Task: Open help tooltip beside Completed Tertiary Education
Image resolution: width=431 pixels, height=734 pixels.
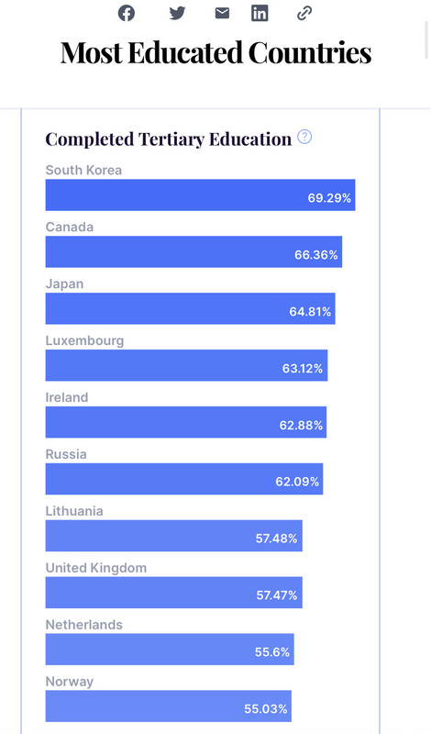Action: [304, 137]
